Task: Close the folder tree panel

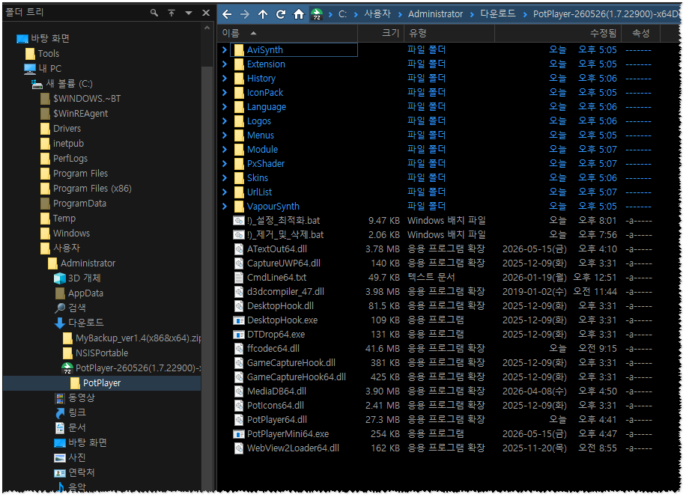Action: pyautogui.click(x=206, y=13)
